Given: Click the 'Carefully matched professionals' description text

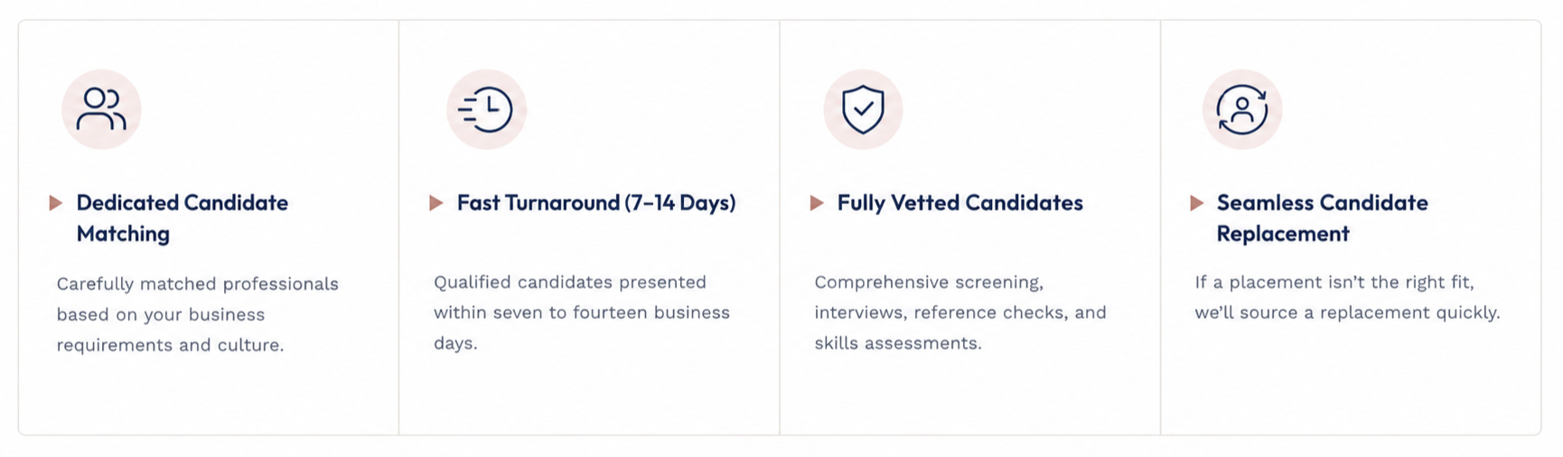Looking at the screenshot, I should (x=198, y=314).
